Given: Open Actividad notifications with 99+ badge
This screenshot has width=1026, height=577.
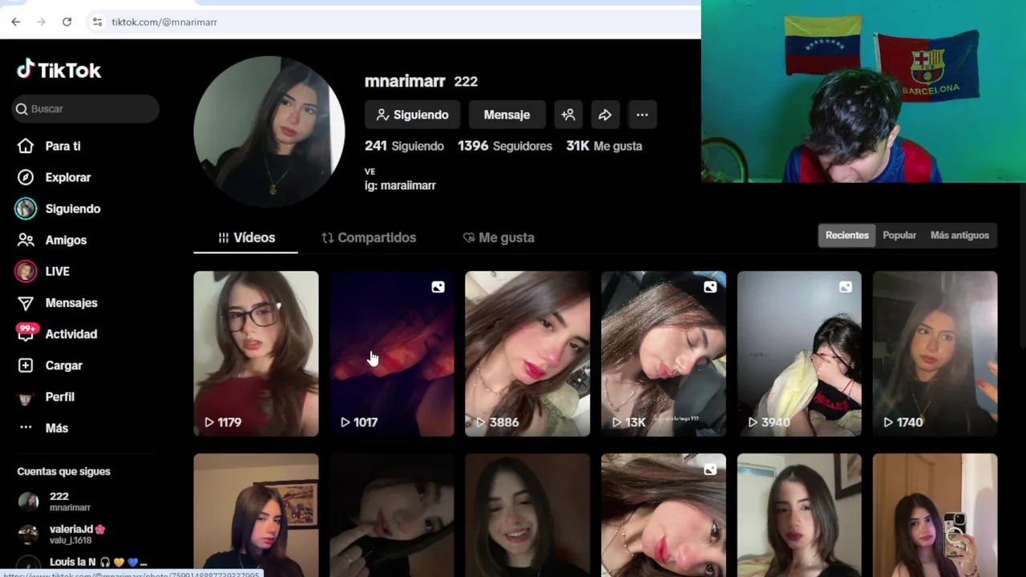Looking at the screenshot, I should point(58,333).
